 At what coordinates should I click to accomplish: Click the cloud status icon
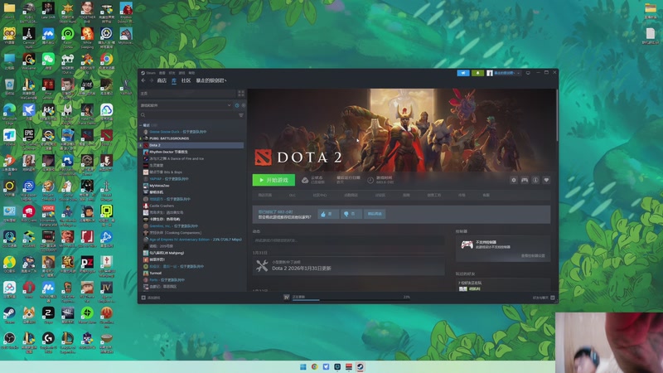pos(305,180)
